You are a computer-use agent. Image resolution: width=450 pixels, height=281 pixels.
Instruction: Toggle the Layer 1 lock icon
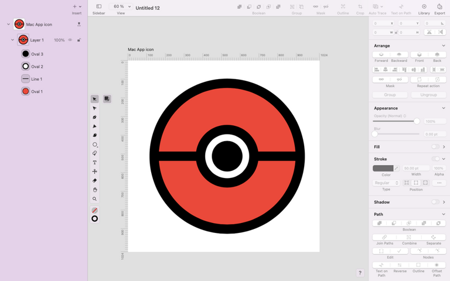point(79,40)
